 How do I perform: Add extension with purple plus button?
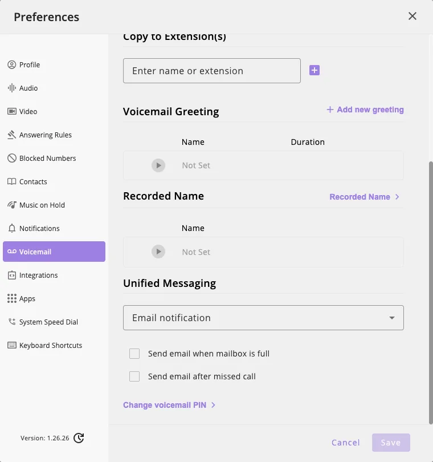[314, 70]
